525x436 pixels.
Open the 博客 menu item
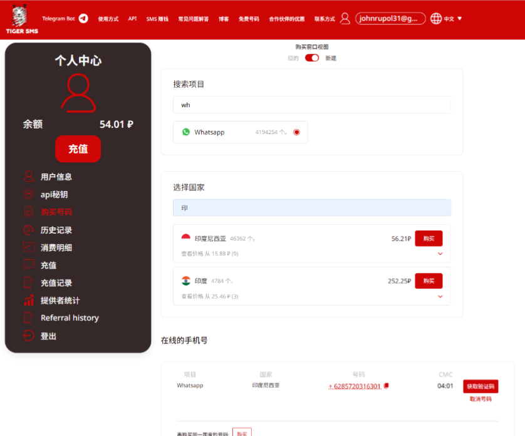coord(224,19)
